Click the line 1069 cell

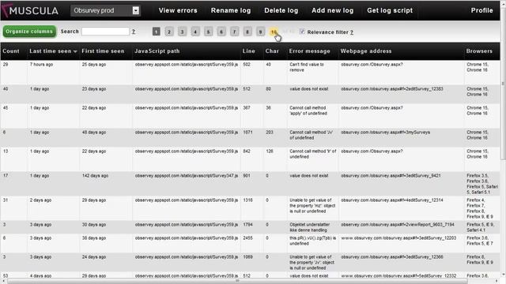tap(247, 257)
